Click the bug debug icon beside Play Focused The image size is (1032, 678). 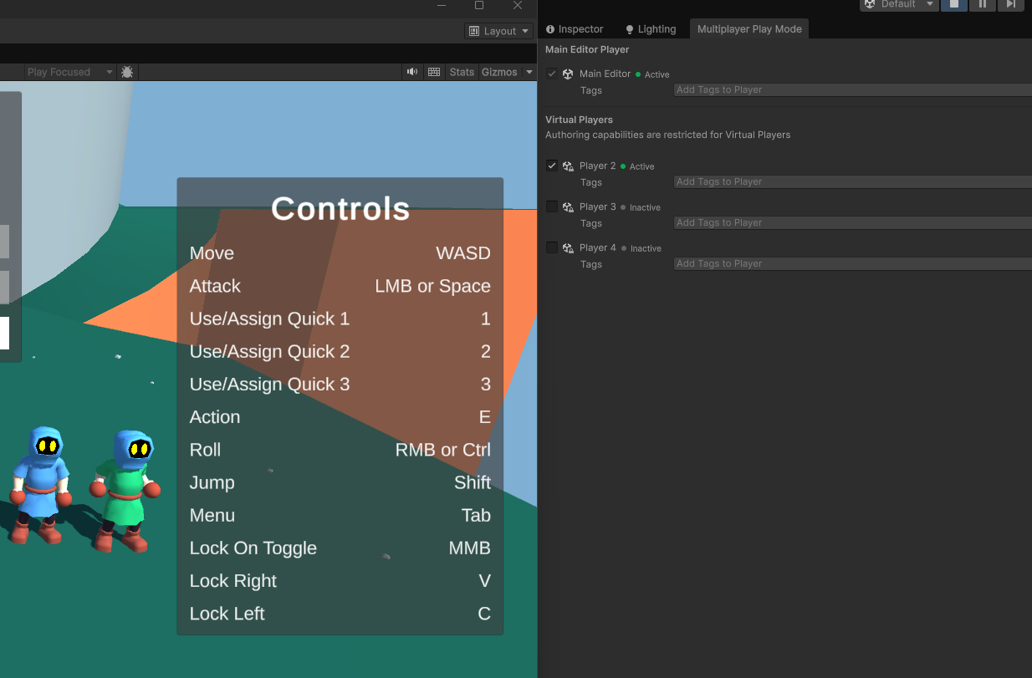click(x=127, y=72)
